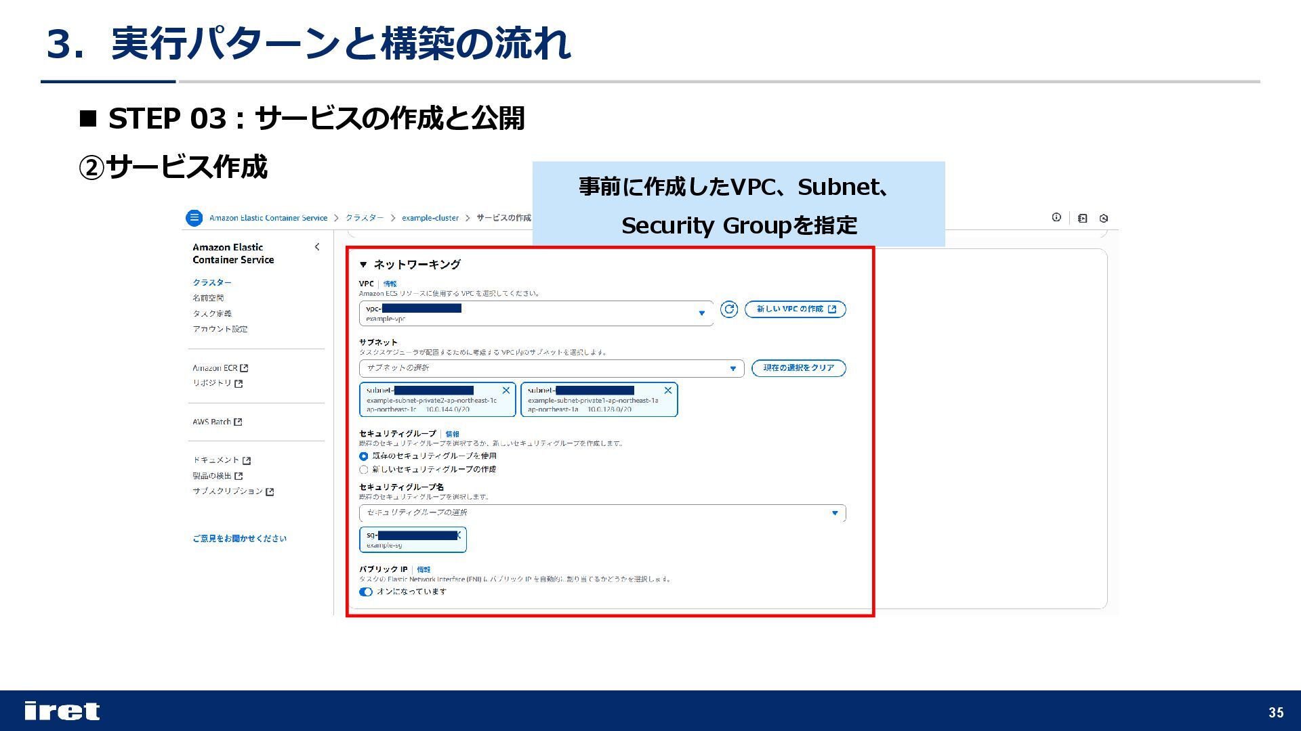Screen dimensions: 1301x731
Task: Select 既存のセキュリティグループを使用 radio
Action: tap(364, 456)
